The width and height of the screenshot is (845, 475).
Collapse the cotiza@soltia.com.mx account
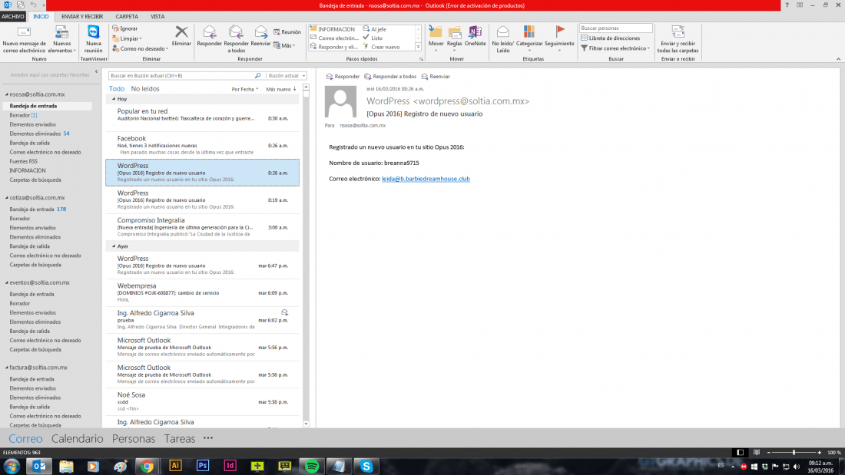(6, 198)
